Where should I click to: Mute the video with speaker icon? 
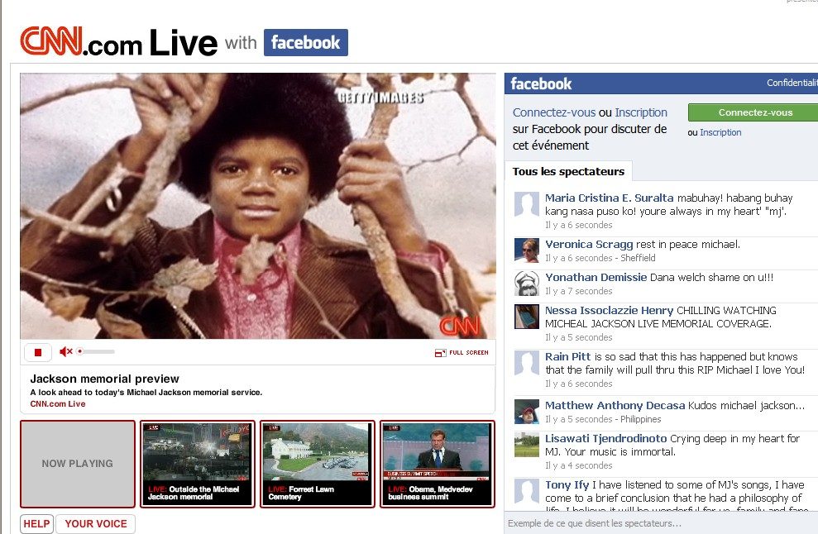66,352
